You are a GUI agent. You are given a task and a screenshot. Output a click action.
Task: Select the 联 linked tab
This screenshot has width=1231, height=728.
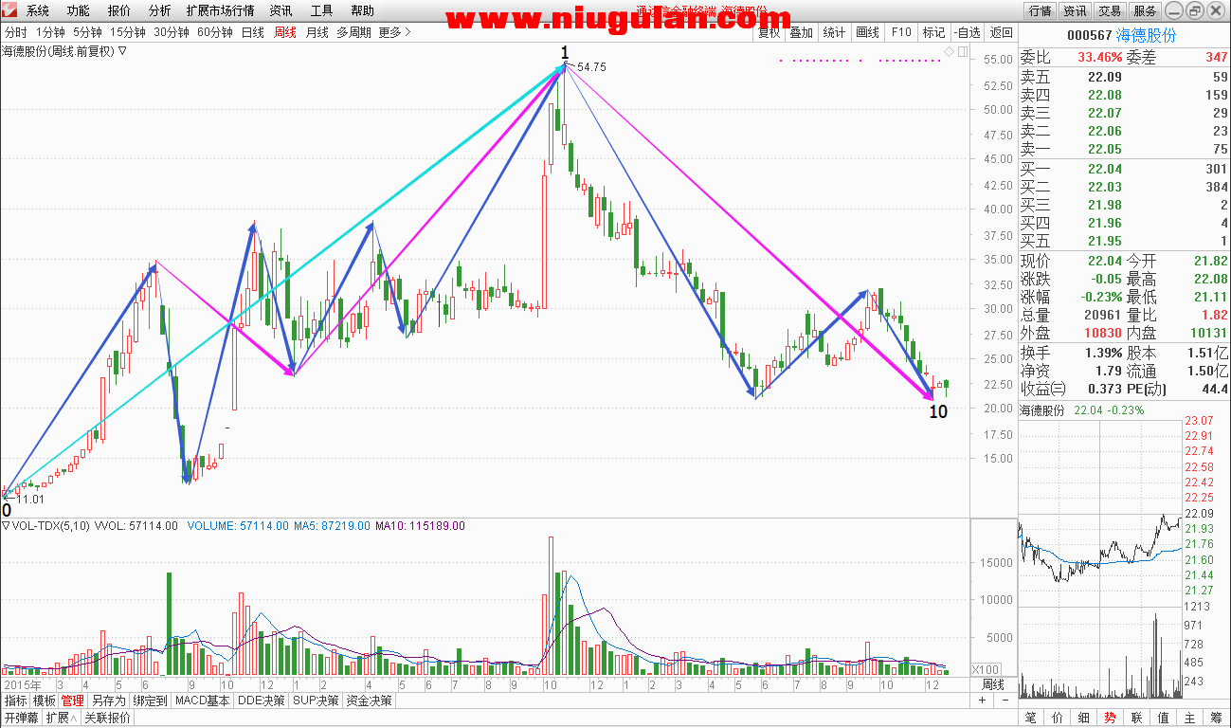1136,718
